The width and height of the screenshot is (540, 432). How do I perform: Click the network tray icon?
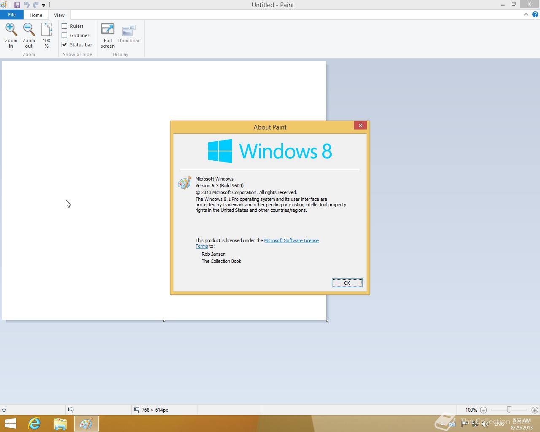pyautogui.click(x=475, y=424)
